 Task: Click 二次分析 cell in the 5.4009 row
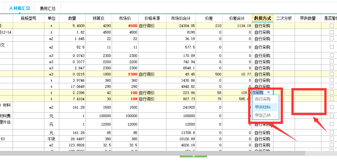coord(284,26)
